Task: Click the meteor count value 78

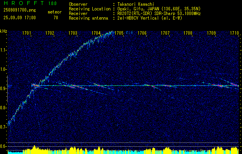Action: (x=56, y=18)
